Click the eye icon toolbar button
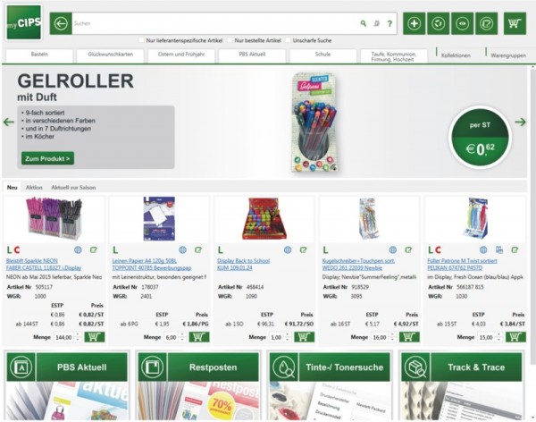 click(x=462, y=23)
